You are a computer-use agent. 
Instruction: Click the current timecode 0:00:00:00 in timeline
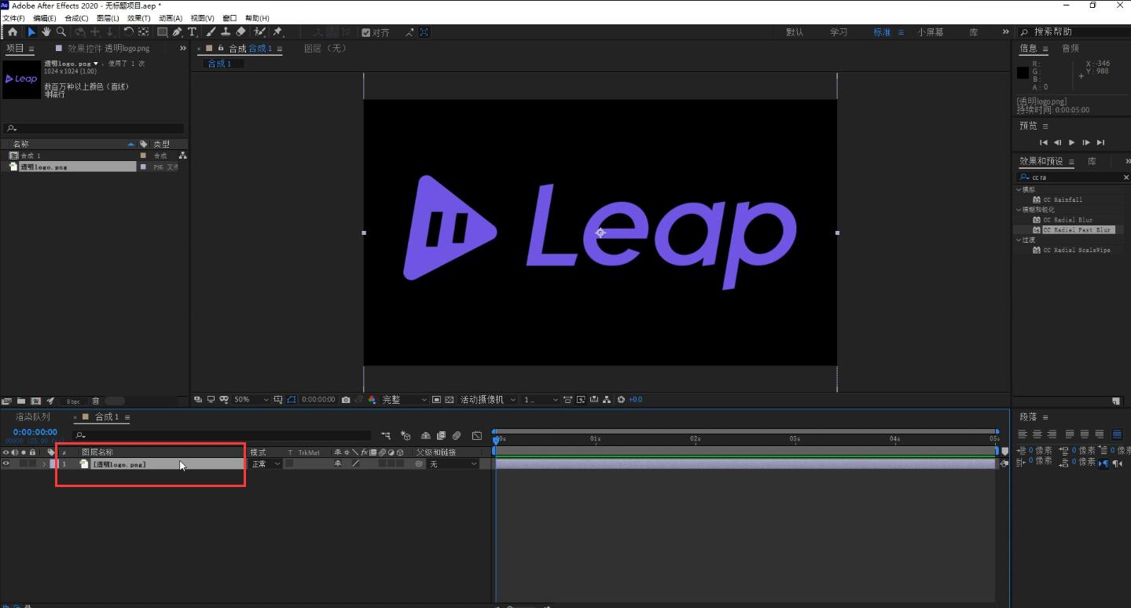(x=35, y=432)
